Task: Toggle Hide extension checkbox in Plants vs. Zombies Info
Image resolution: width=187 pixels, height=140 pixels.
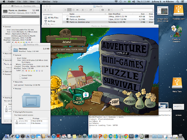Action: click(x=5, y=68)
